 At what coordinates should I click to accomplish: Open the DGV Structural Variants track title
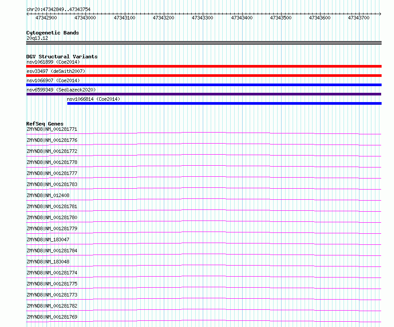pyautogui.click(x=62, y=57)
